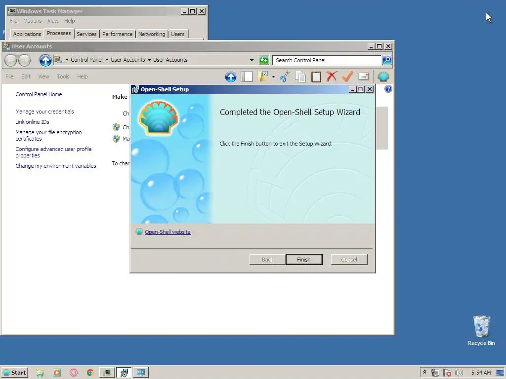Click the folder options icon in toolbar
The height and width of the screenshot is (379, 506).
[x=264, y=76]
